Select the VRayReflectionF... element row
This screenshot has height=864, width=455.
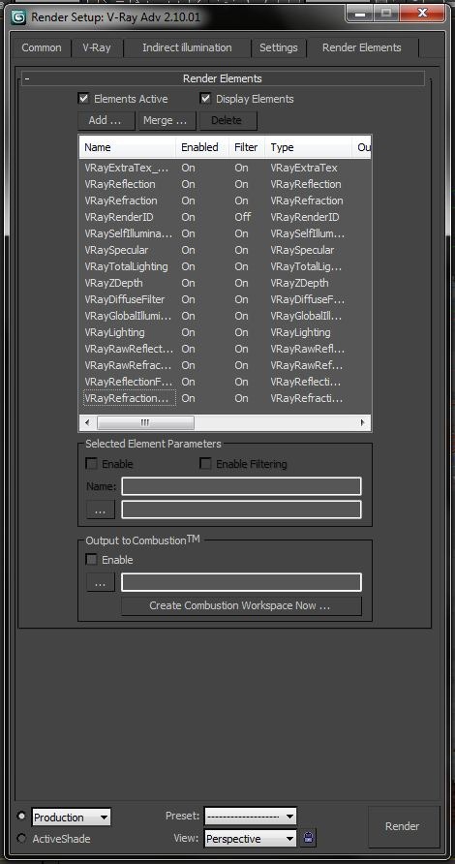(225, 382)
